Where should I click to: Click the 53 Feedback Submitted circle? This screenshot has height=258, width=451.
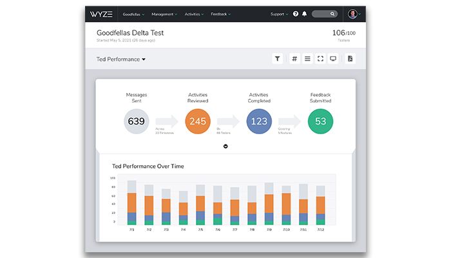pyautogui.click(x=320, y=121)
